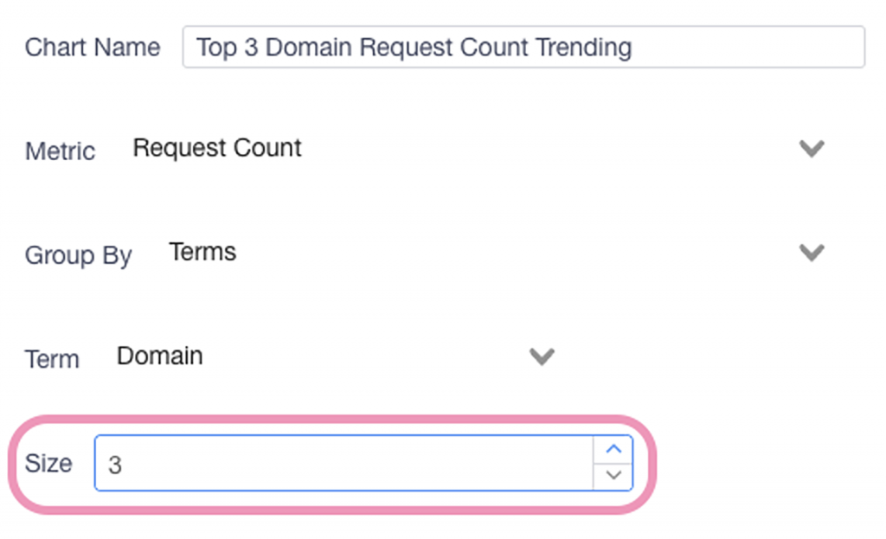The height and width of the screenshot is (539, 886).
Task: Click the Group By label
Action: click(78, 255)
